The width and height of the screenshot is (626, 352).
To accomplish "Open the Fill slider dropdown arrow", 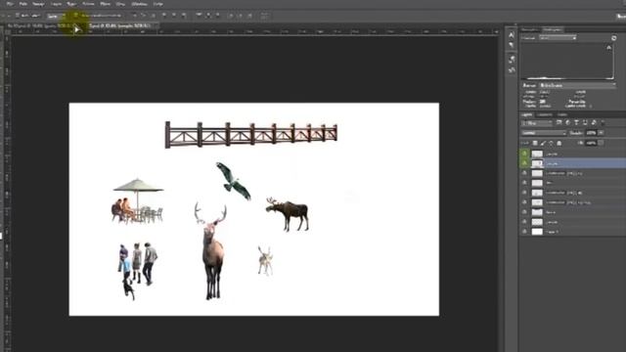I will click(x=601, y=143).
